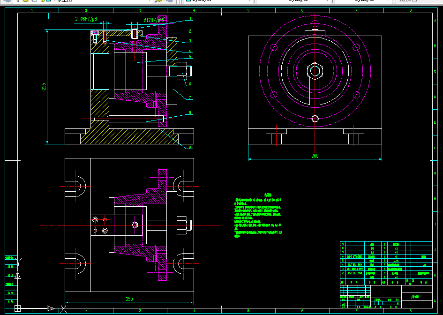443x315 pixels.
Task: Click zone letter A on the right border
Action: tap(435, 21)
